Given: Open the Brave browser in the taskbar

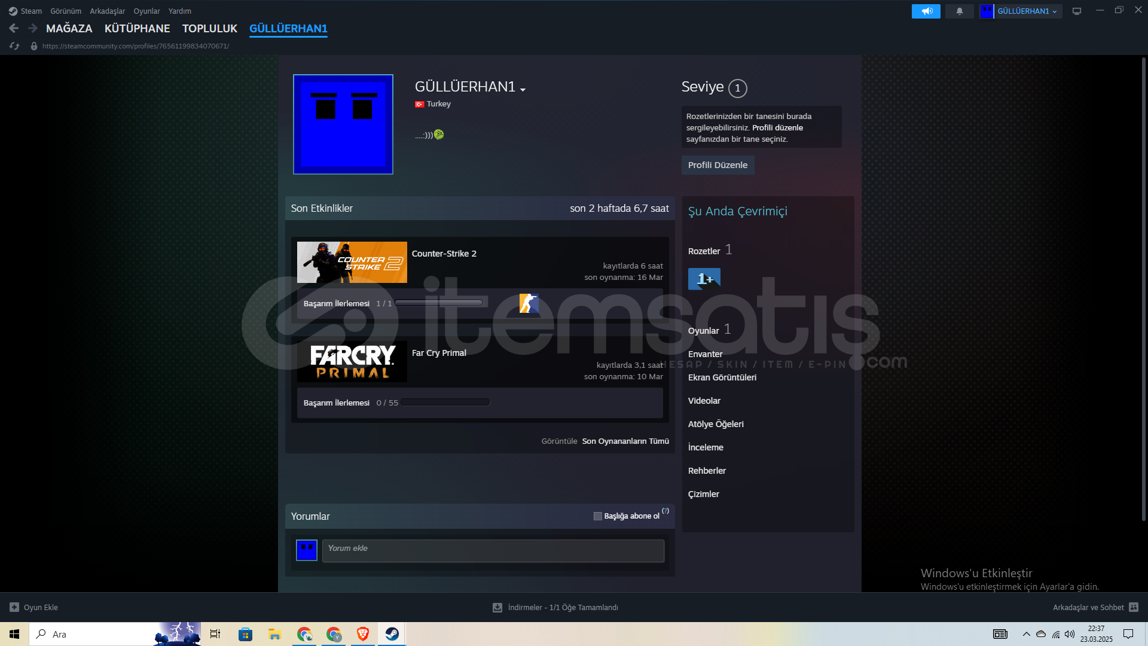Looking at the screenshot, I should pyautogui.click(x=362, y=634).
